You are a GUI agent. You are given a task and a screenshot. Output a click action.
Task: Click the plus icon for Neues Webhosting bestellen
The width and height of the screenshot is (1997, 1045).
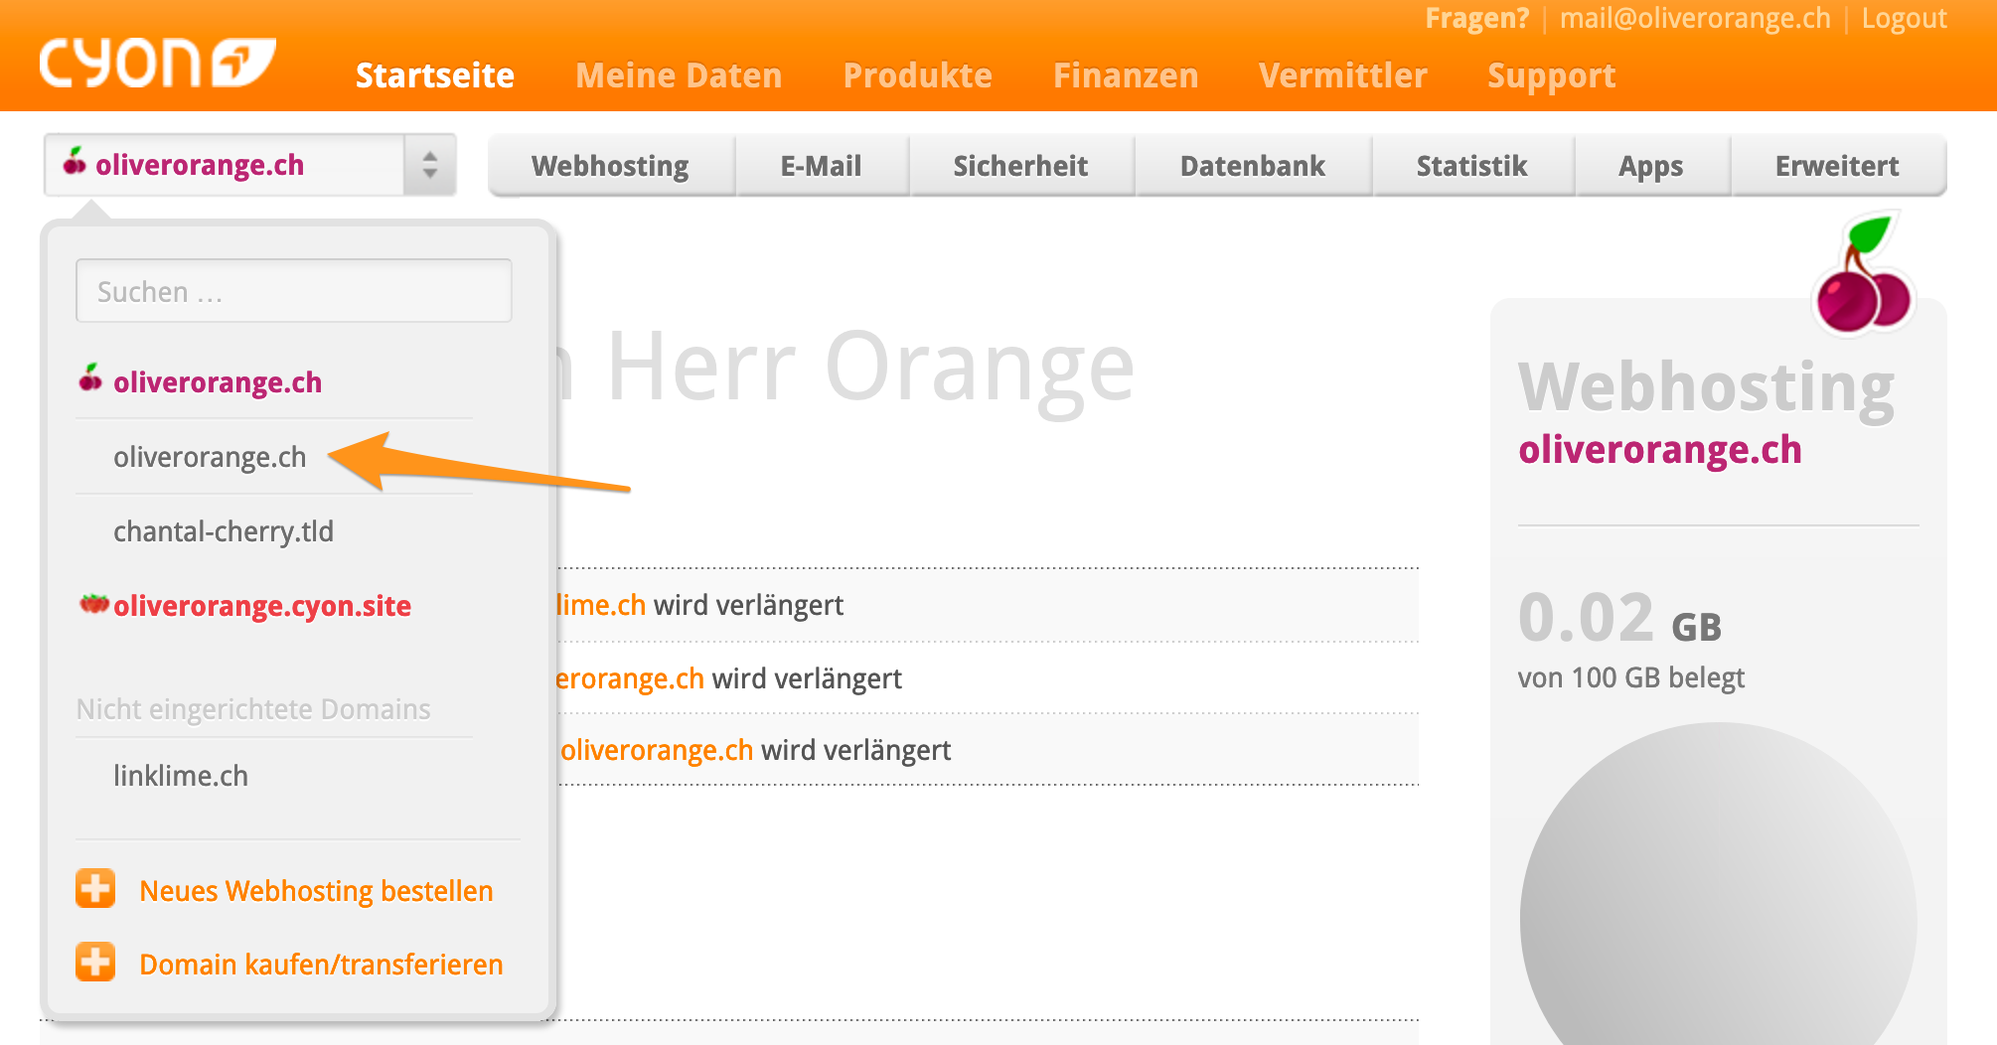coord(95,889)
